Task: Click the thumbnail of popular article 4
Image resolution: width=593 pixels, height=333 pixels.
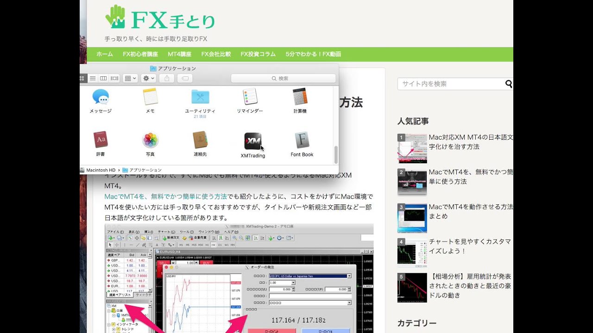Action: (x=412, y=253)
